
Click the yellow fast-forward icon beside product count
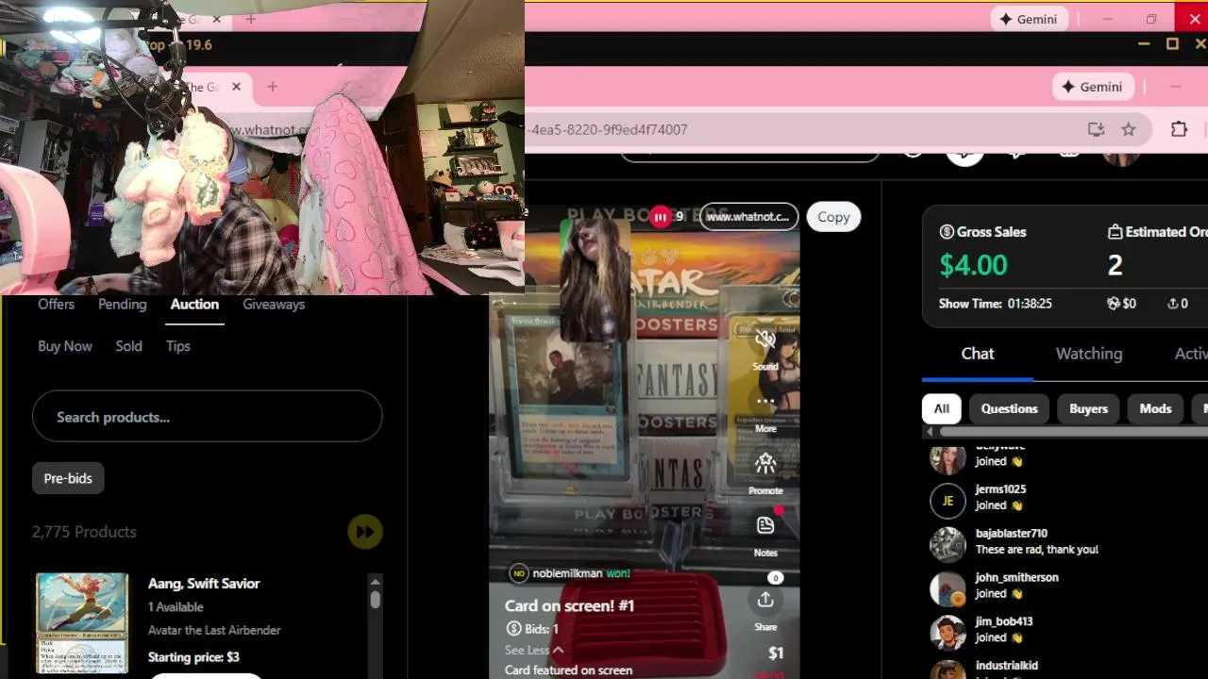[x=364, y=532]
